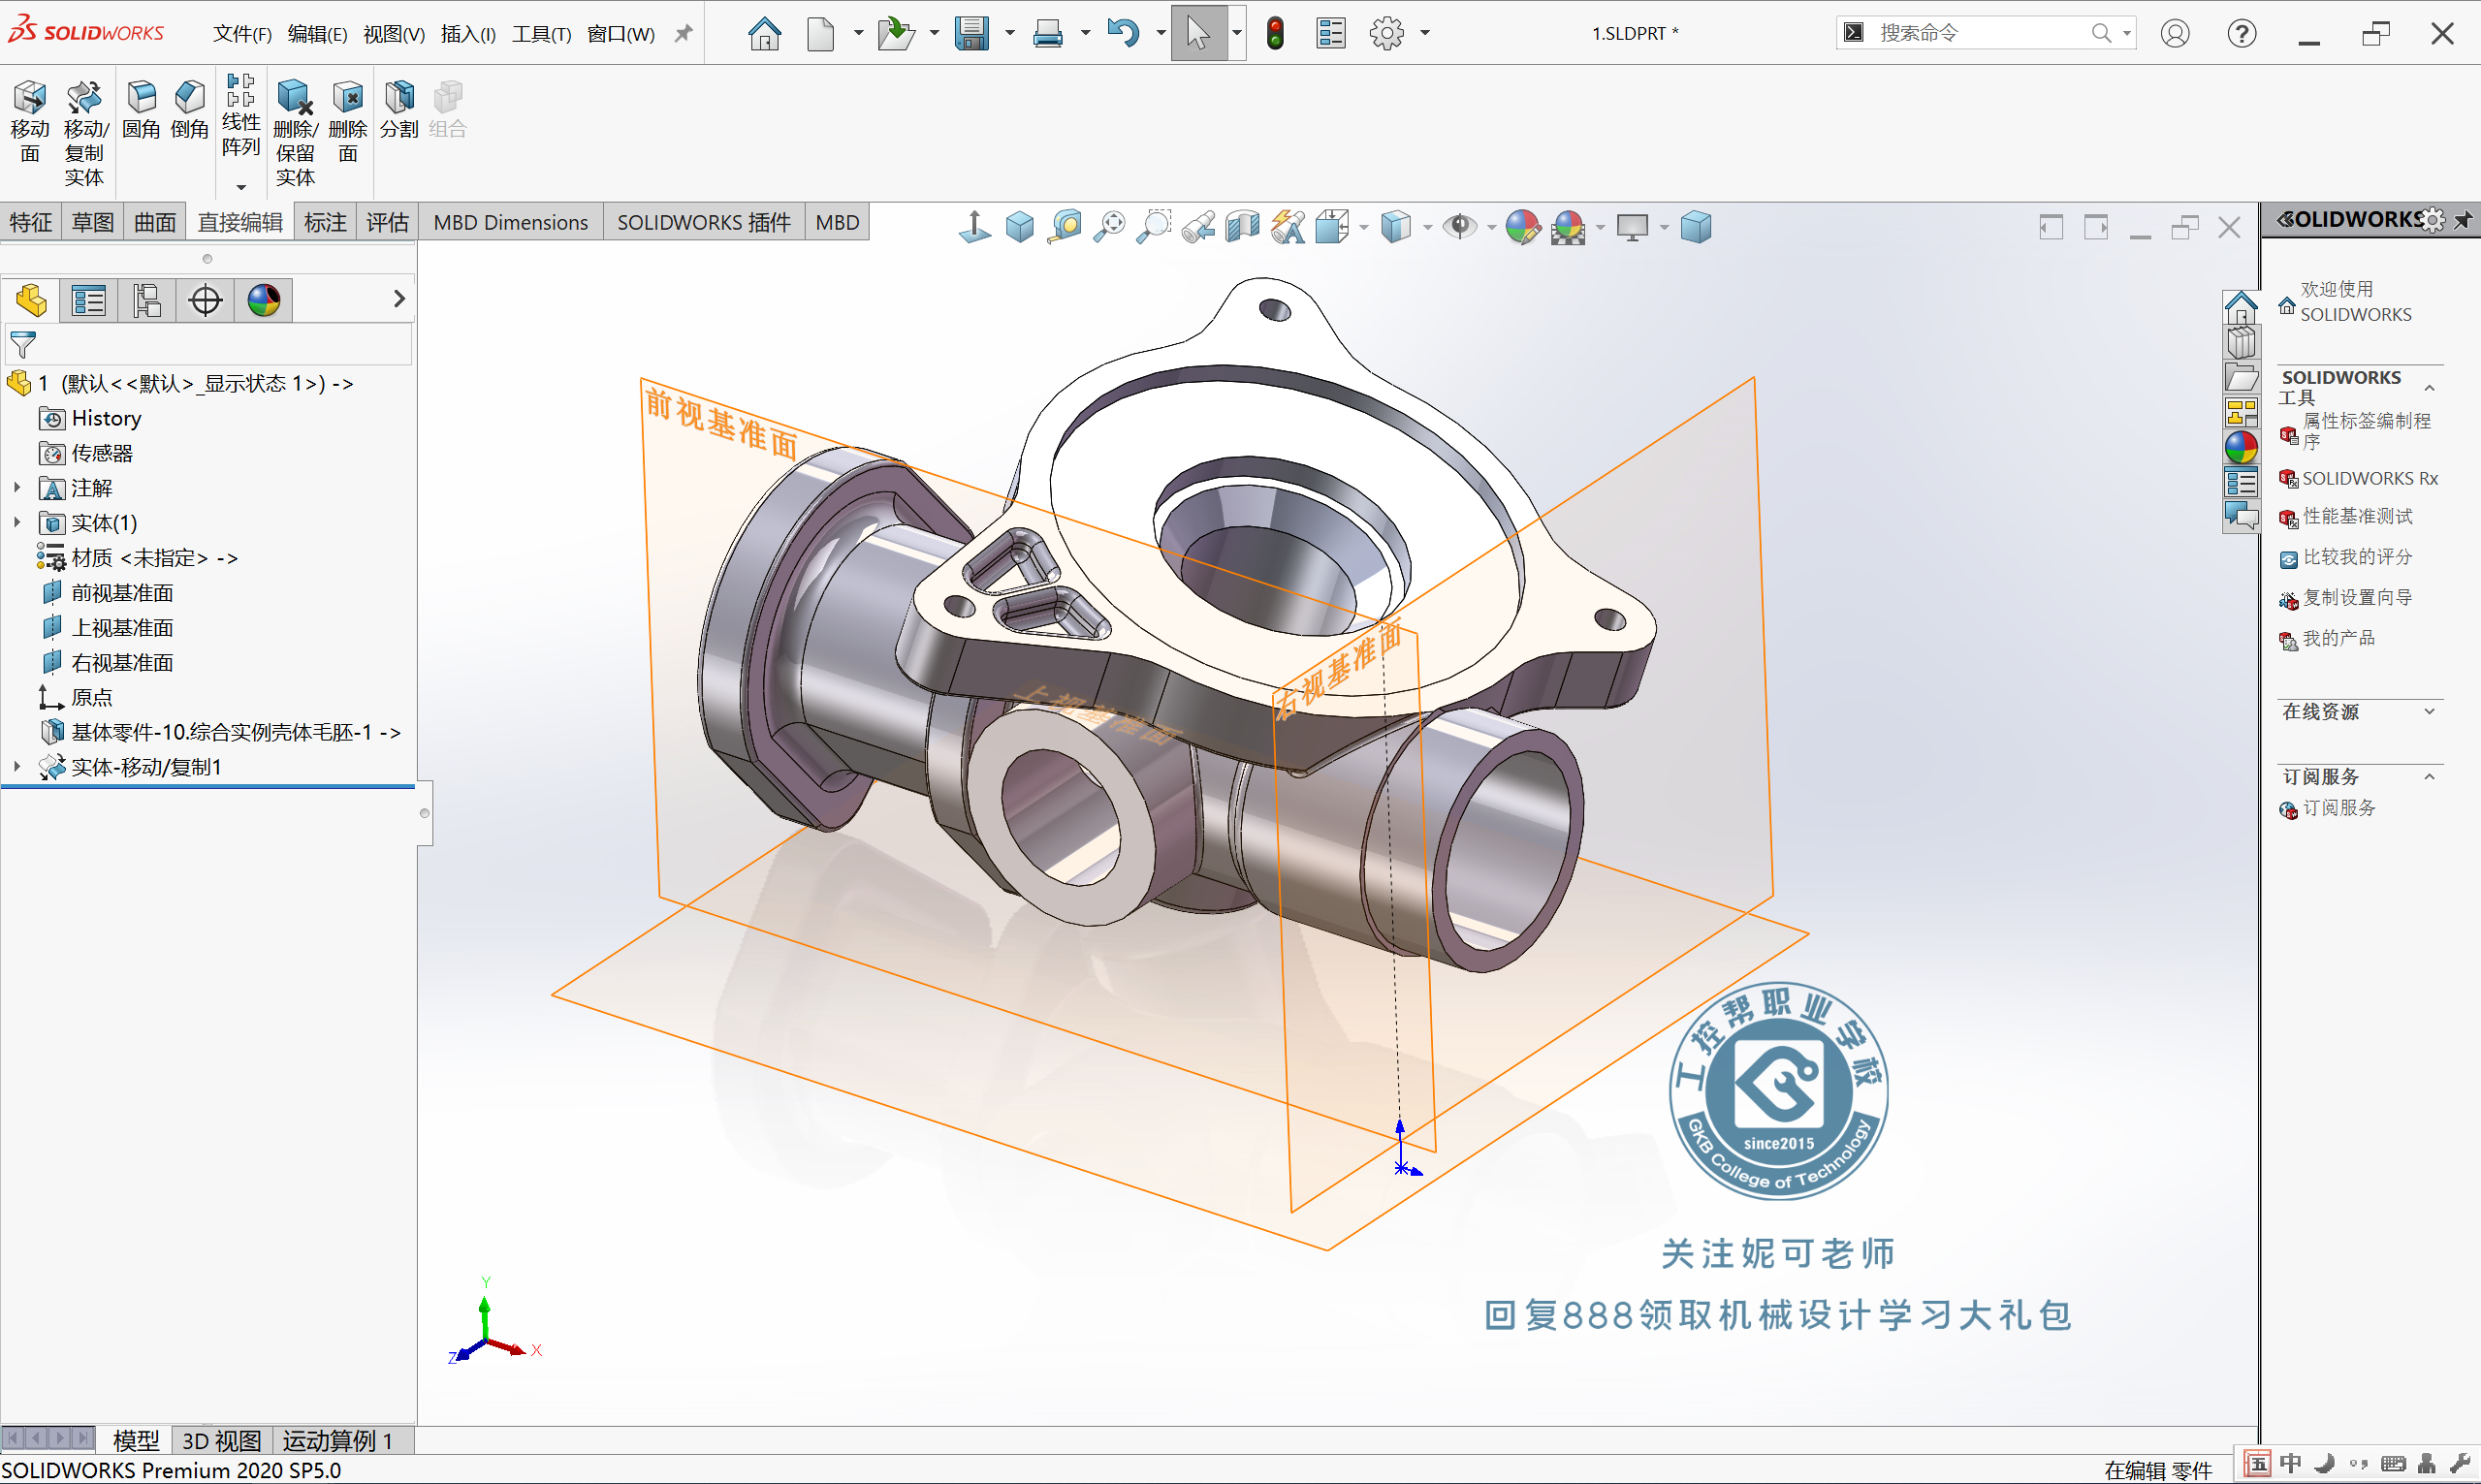Viewport: 2481px width, 1484px height.
Task: Expand the 实体(1) tree node
Action: click(x=17, y=523)
